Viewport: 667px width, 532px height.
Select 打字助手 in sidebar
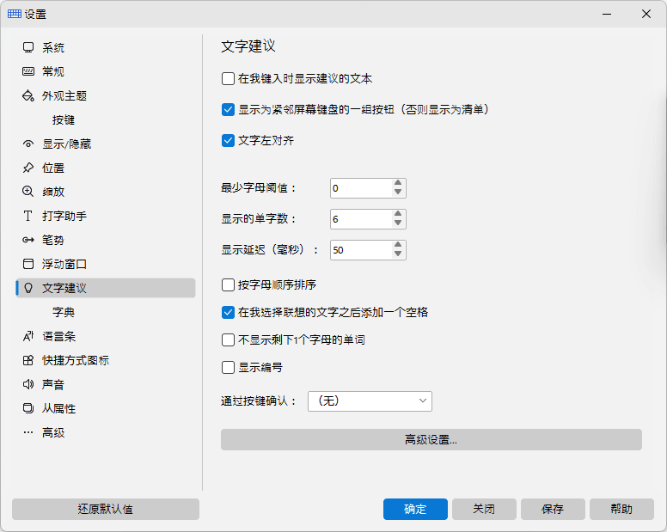pos(106,216)
